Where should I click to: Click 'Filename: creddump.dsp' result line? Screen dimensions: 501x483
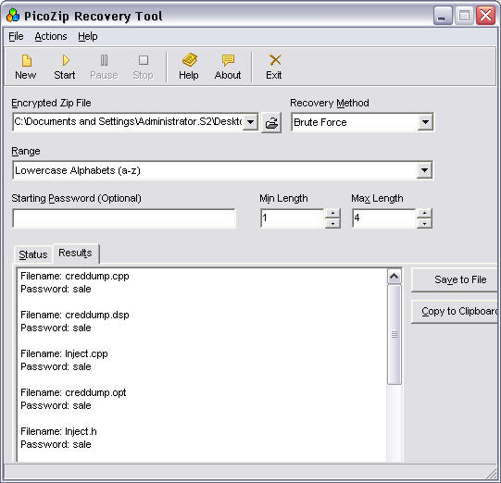(x=75, y=316)
